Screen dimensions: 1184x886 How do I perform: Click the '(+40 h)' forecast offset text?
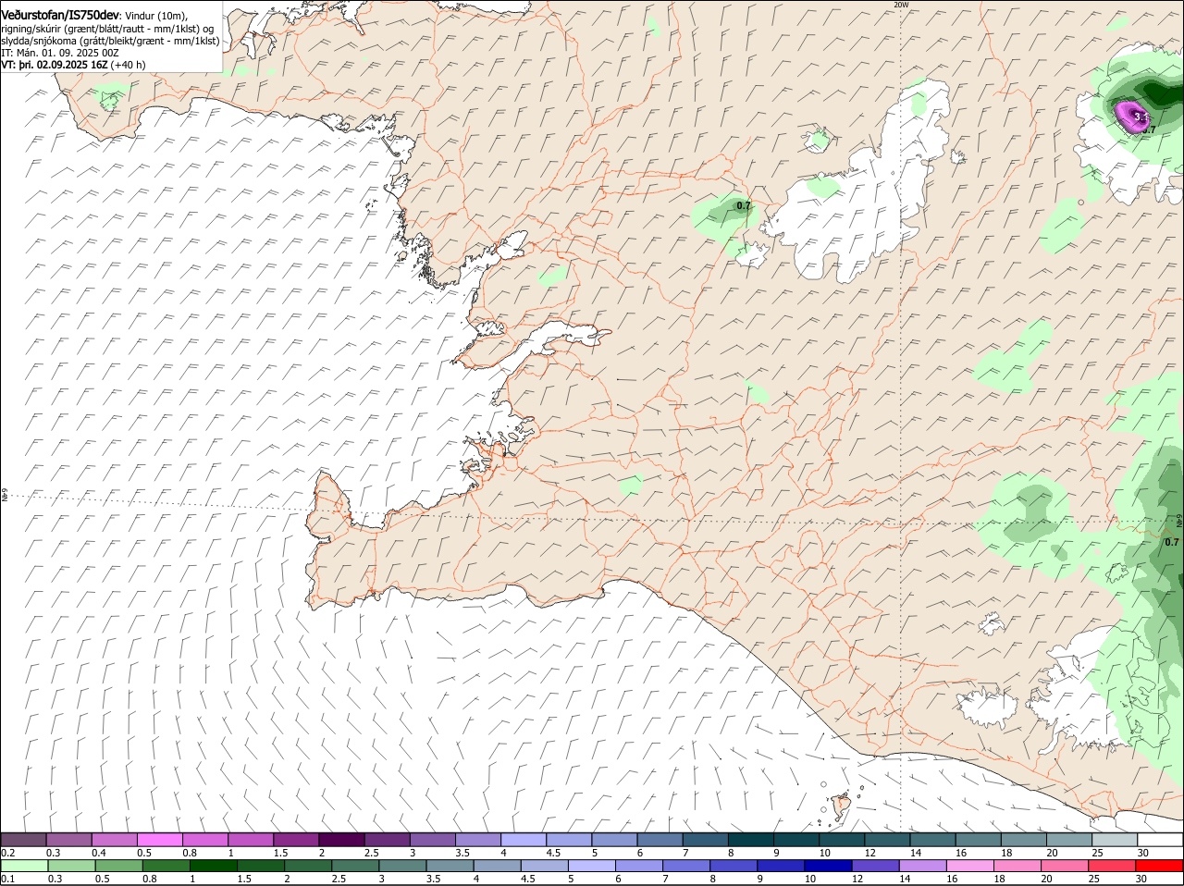coord(128,65)
